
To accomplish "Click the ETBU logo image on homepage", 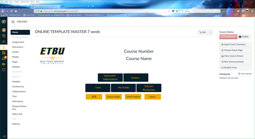I will [x=52, y=56].
